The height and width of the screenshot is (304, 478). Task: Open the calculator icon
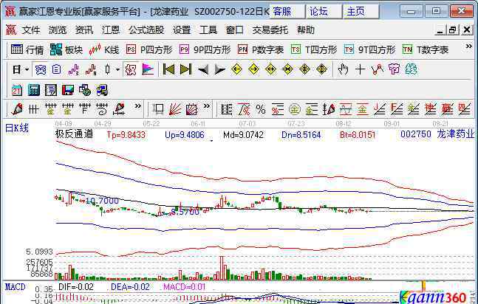(34, 90)
